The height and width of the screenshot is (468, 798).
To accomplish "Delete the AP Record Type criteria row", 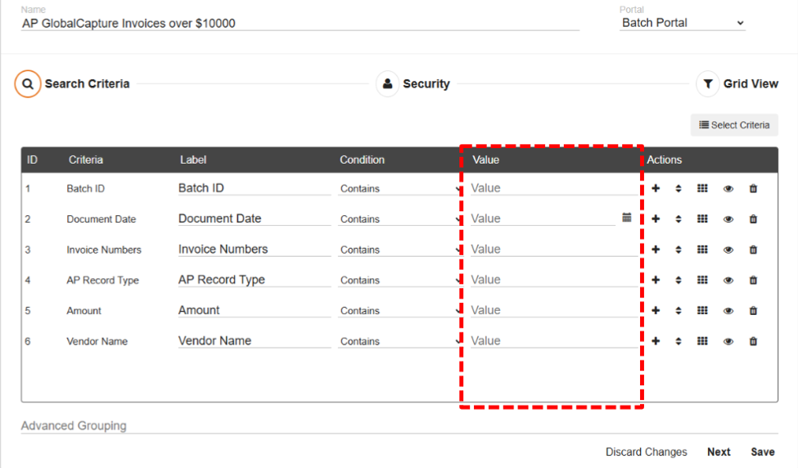I will (753, 280).
